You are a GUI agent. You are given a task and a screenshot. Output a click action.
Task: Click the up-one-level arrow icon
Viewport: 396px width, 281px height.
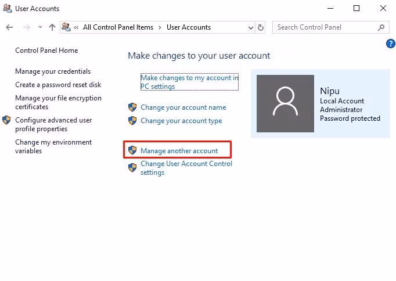pyautogui.click(x=52, y=27)
